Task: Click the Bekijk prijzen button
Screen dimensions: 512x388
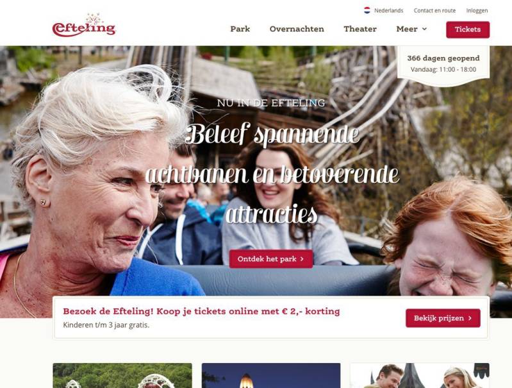Action: point(443,318)
